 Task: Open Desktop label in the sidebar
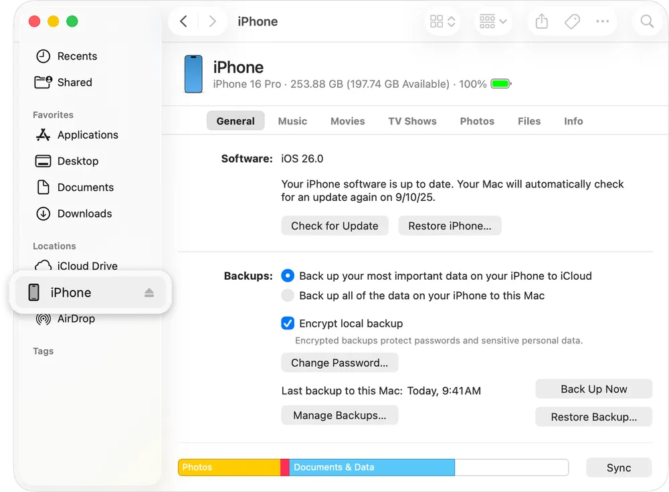click(x=78, y=161)
